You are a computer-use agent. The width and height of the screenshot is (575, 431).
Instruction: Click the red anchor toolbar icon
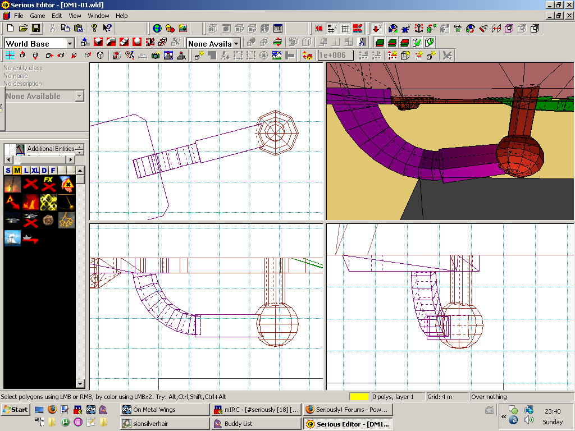(x=418, y=28)
